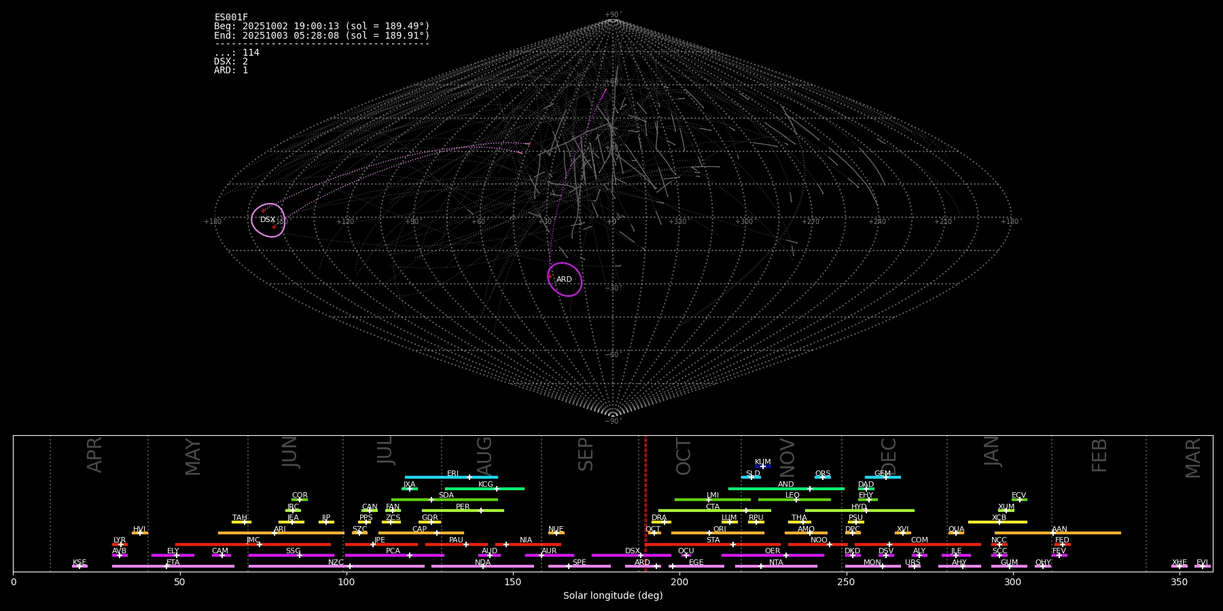Viewport: 1223px width, 611px height.
Task: Click the NTA shower label
Action: pos(776,563)
